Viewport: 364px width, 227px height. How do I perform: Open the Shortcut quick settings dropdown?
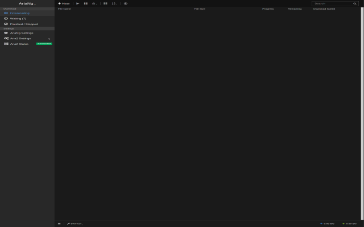[75, 224]
